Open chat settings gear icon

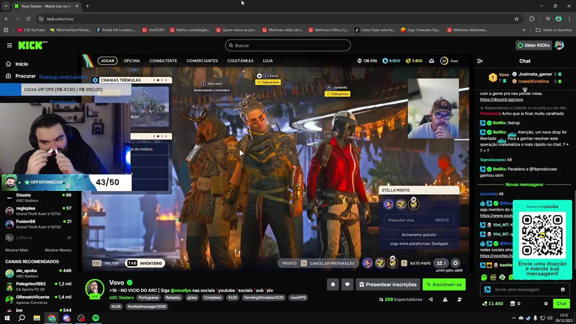[546, 304]
